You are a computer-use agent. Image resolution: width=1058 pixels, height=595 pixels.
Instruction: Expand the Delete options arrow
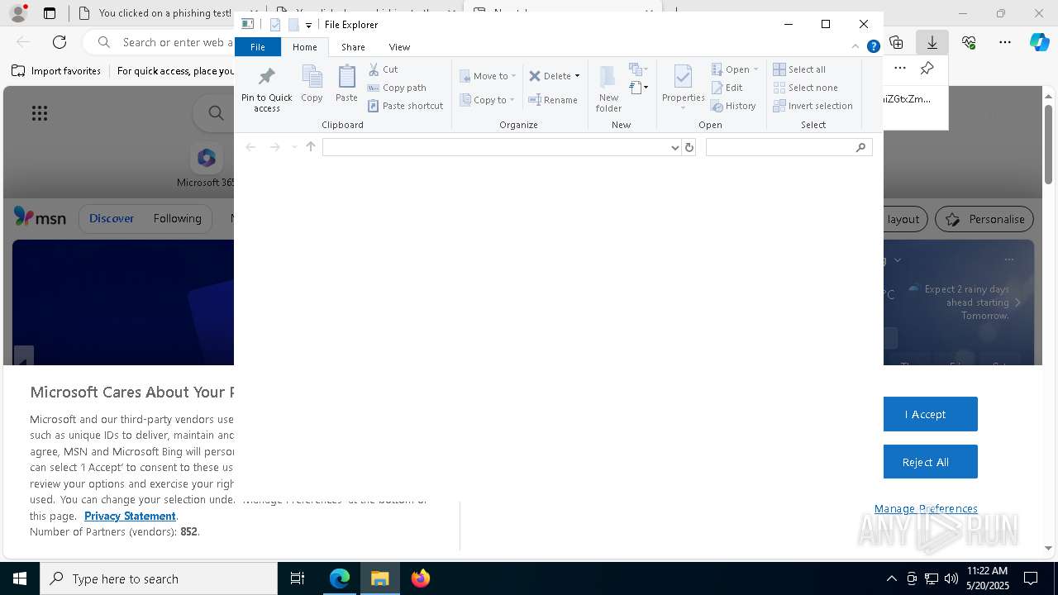click(577, 76)
